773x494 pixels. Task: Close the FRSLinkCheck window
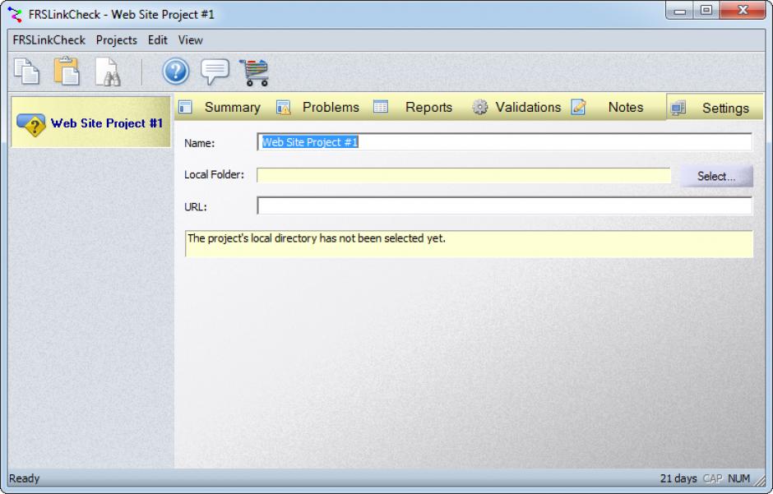click(743, 11)
